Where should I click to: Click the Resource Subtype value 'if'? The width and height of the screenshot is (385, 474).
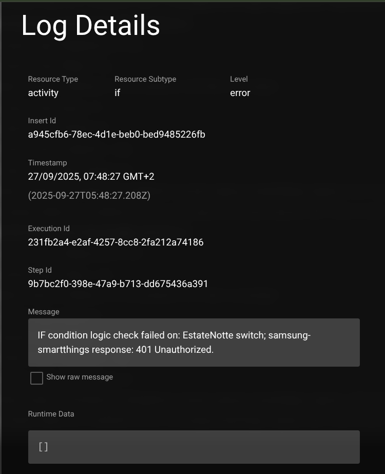pyautogui.click(x=118, y=93)
